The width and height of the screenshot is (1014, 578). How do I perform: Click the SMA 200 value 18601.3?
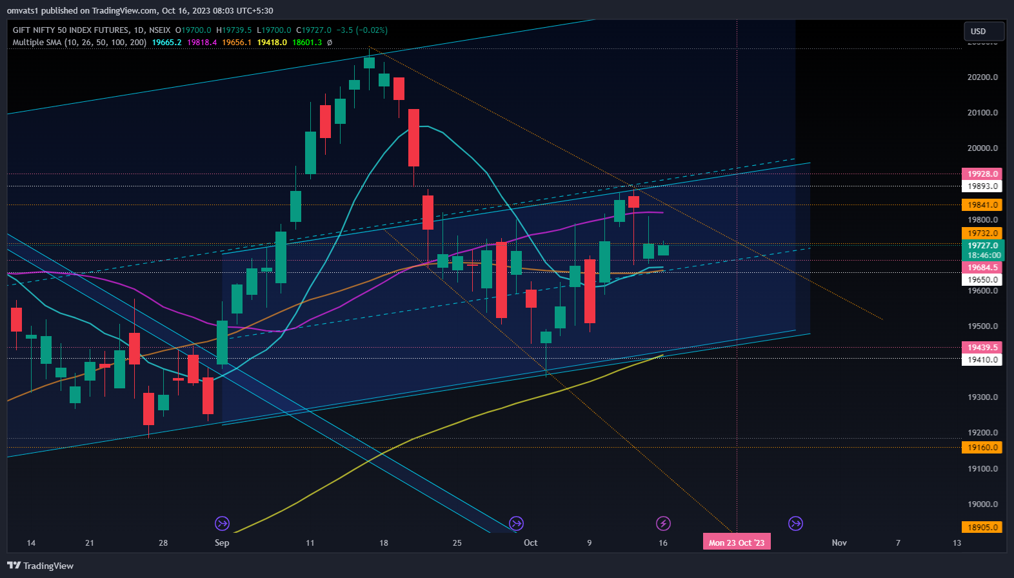click(x=307, y=43)
